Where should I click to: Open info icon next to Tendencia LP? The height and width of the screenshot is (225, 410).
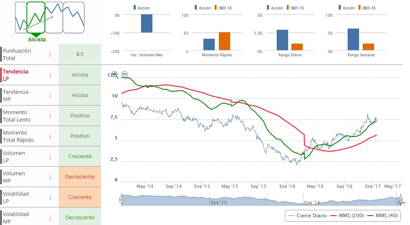point(50,75)
